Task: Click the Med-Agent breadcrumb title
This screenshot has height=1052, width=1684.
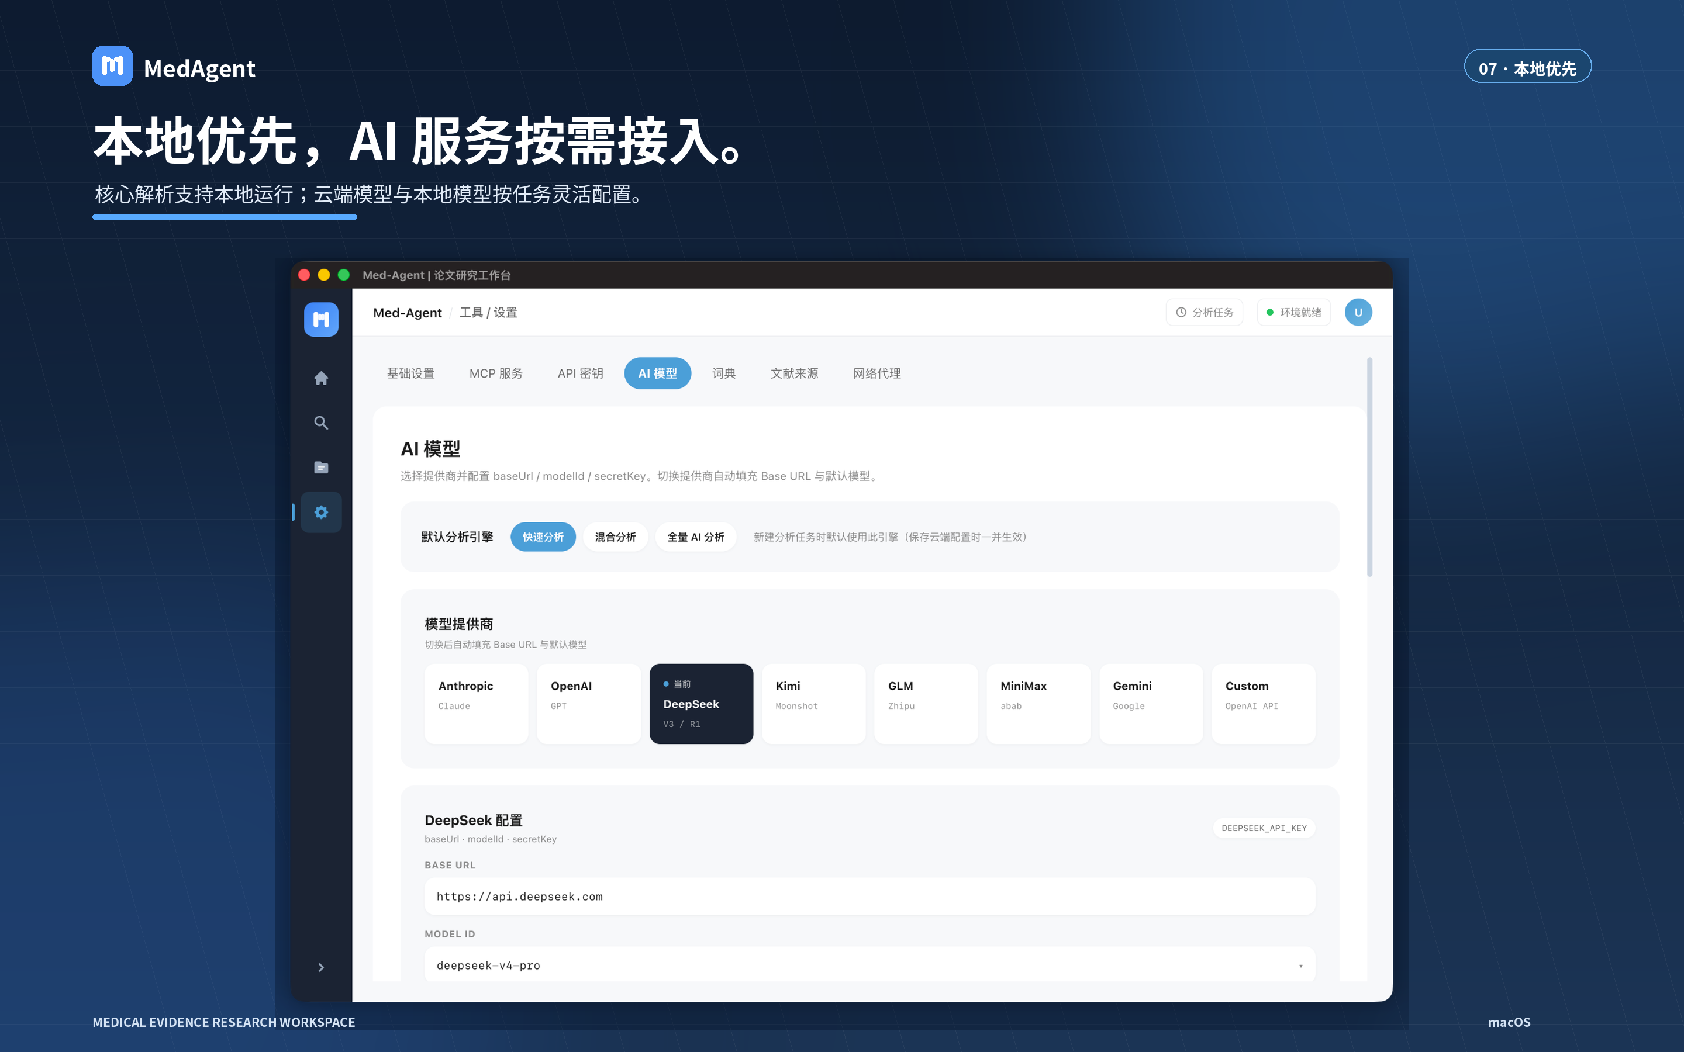Action: point(407,313)
